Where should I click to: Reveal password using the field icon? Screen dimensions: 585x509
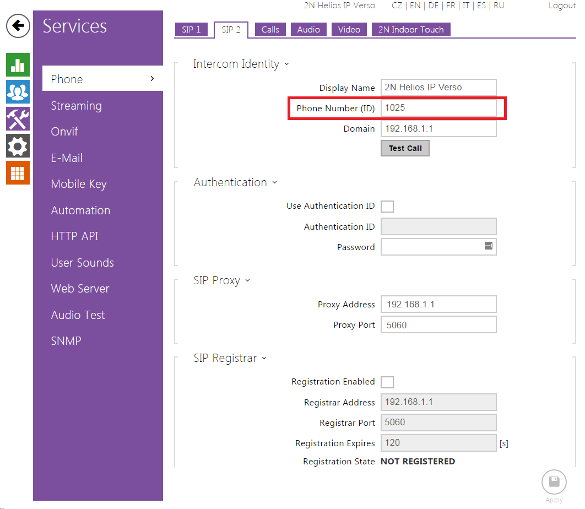(489, 246)
